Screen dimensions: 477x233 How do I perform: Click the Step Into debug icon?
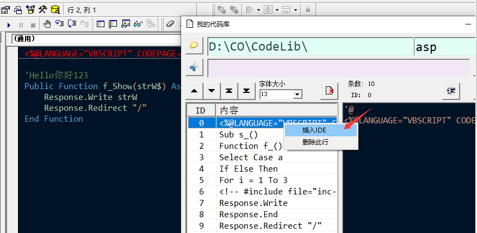(59, 24)
